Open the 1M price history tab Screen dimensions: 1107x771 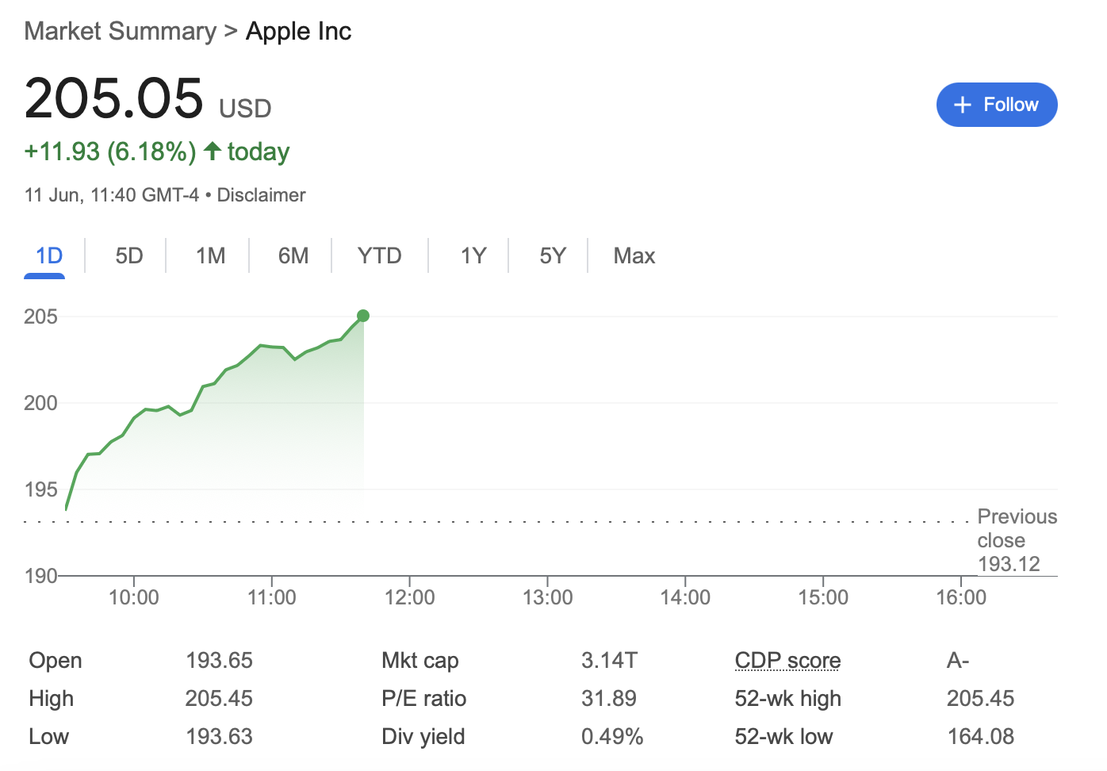210,255
